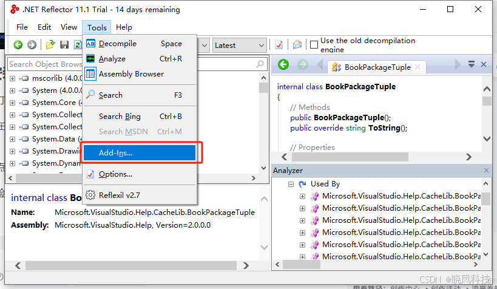Click search magnifier in Object Browser

(x=260, y=64)
